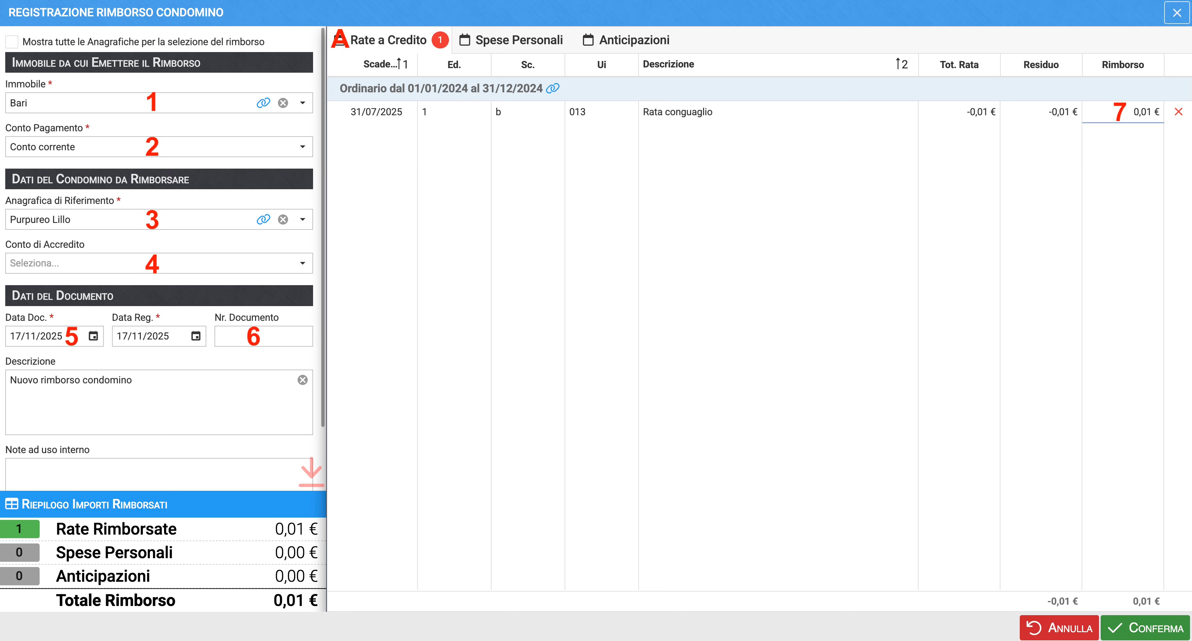1192x641 pixels.
Task: Expand the Immobile dropdown arrow
Action: pyautogui.click(x=302, y=103)
